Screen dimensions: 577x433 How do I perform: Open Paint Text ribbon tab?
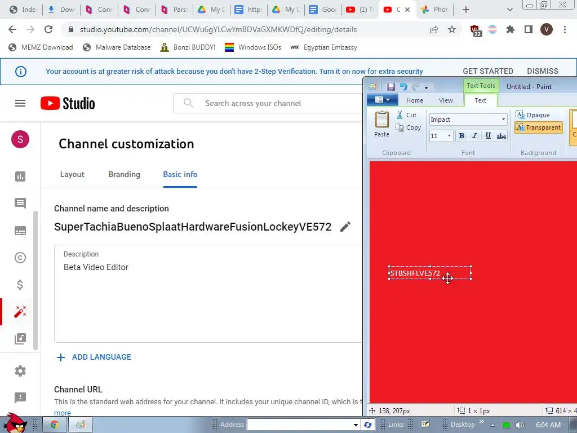[480, 100]
